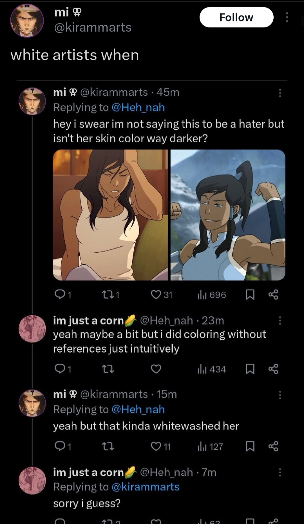
Task: Retweet the post asking about skin color
Action: click(x=107, y=295)
